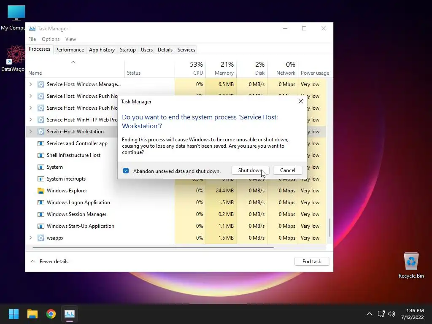Switch to the Users tab
This screenshot has width=432, height=324.
[146, 50]
